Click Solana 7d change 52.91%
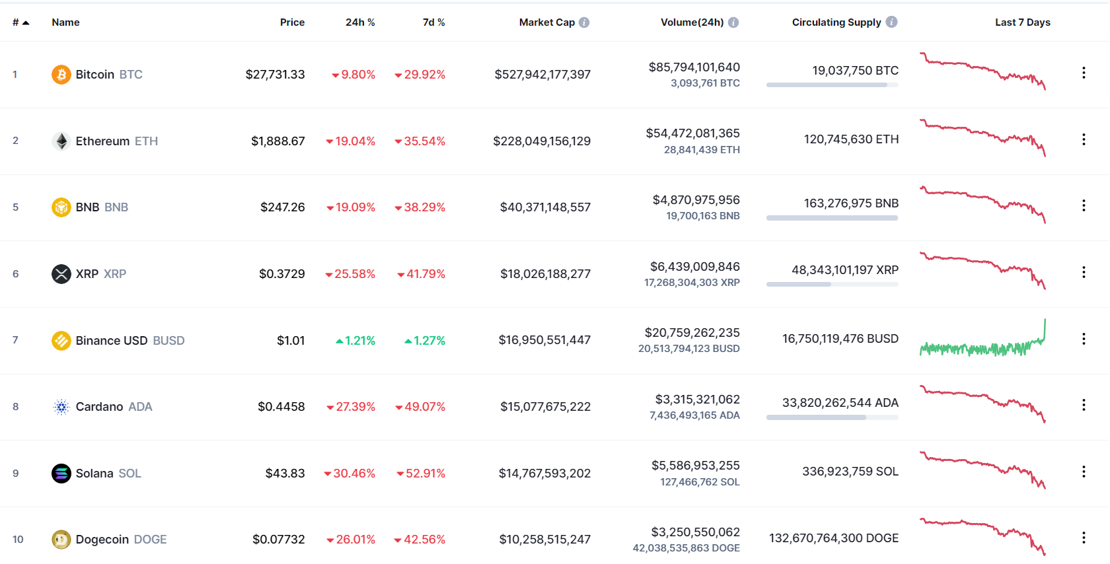This screenshot has width=1110, height=564. pos(421,474)
